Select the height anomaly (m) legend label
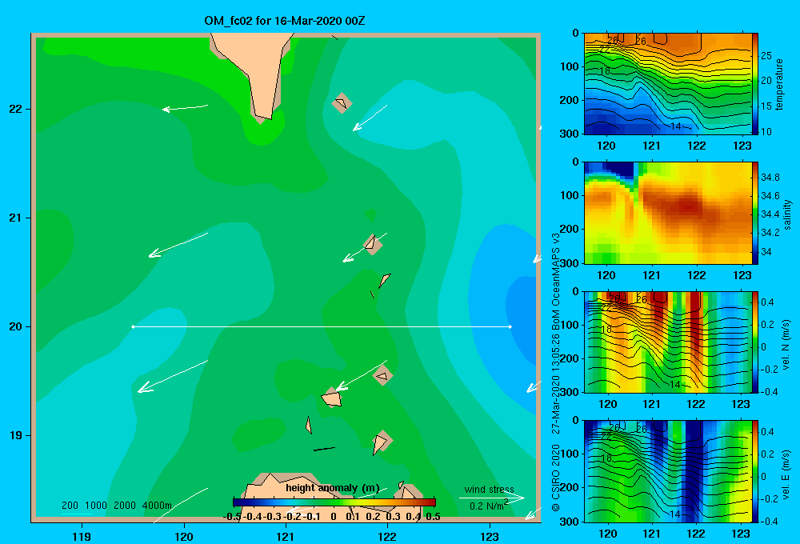Image resolution: width=800 pixels, height=544 pixels. [332, 488]
